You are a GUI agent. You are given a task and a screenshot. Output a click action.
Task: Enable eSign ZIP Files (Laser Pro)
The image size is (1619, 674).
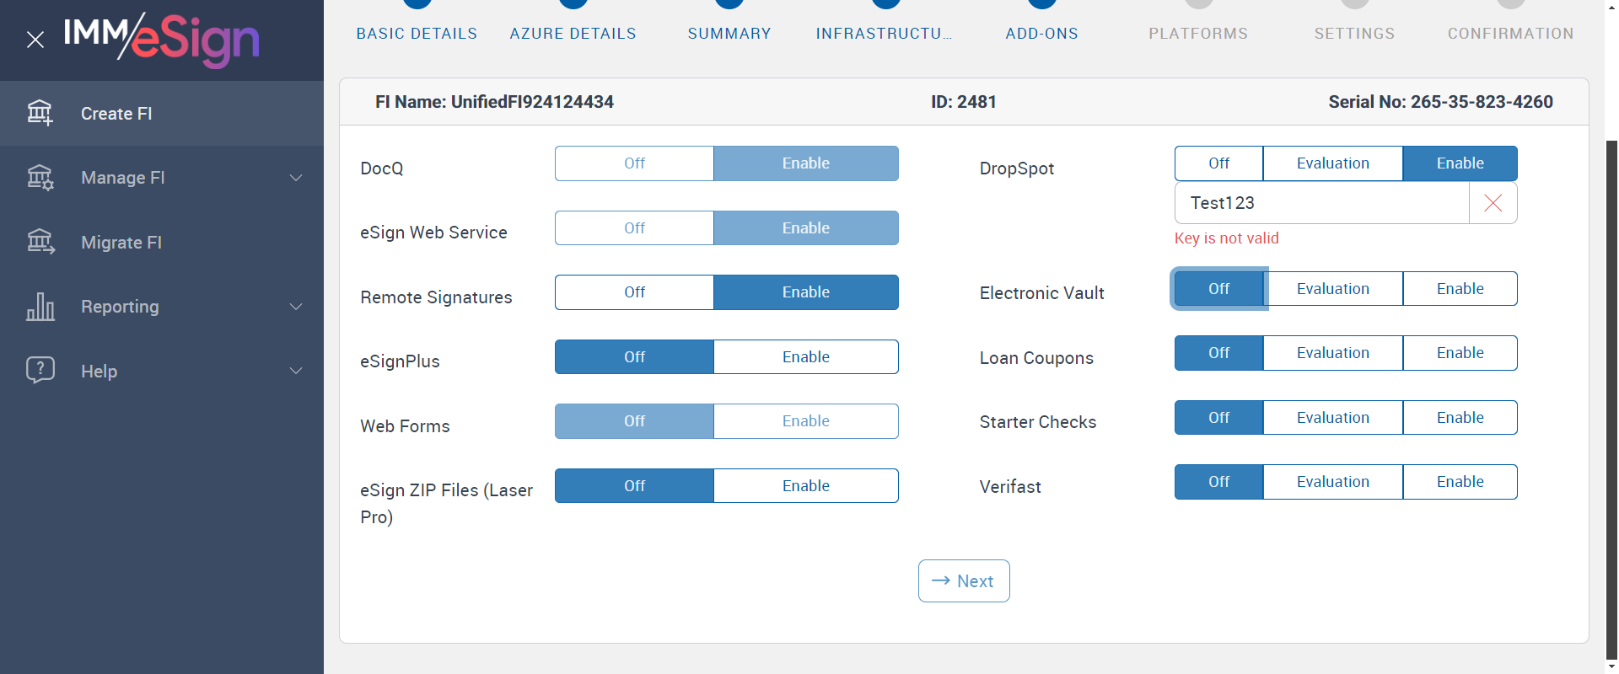(806, 486)
